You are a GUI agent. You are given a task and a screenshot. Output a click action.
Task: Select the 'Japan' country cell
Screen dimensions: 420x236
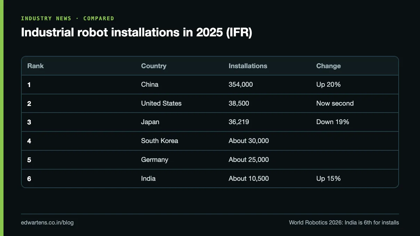pyautogui.click(x=150, y=122)
